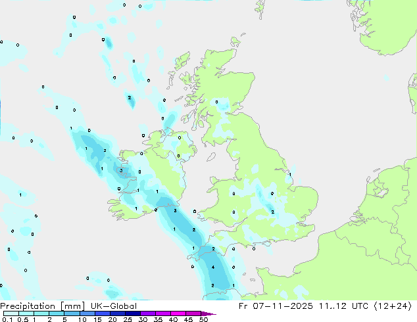Click the 5–10 mm legend color swatch
417x322 pixels.
[x=72, y=313]
